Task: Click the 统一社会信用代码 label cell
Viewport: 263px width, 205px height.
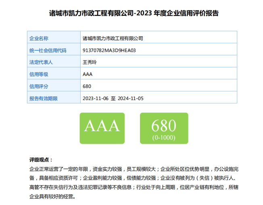Action: point(54,49)
